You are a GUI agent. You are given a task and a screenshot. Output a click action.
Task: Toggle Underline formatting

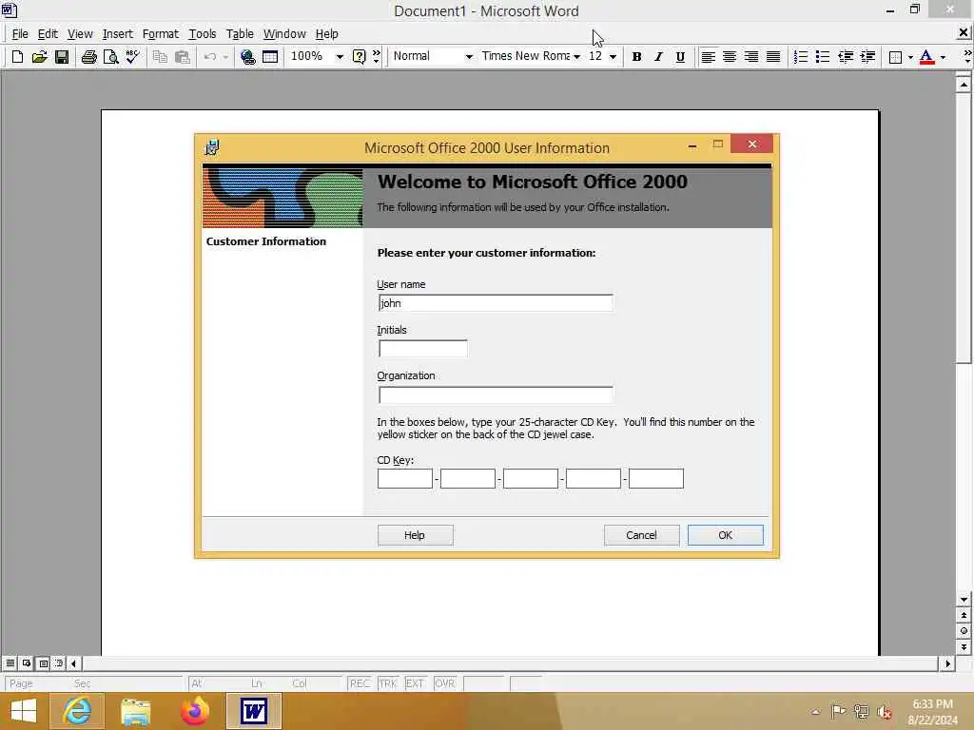680,57
